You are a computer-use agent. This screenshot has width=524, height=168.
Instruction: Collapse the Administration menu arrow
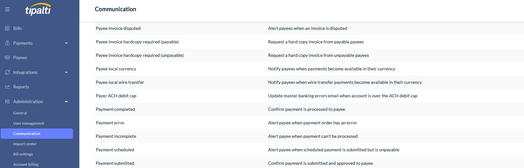(x=66, y=102)
